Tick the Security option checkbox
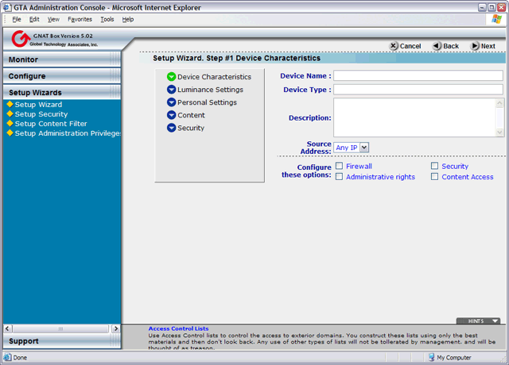 (x=435, y=166)
